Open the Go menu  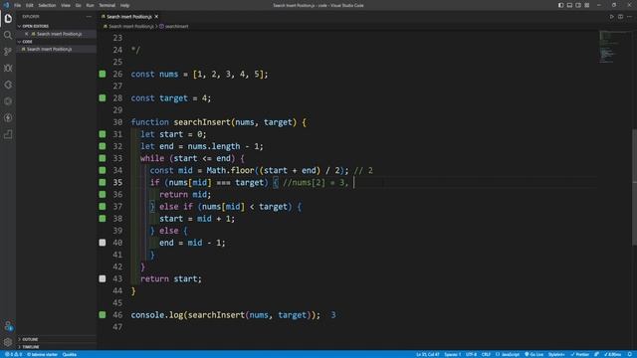[x=78, y=5]
